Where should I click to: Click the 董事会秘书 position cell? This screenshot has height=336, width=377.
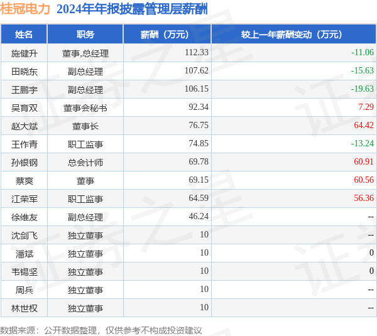point(85,108)
